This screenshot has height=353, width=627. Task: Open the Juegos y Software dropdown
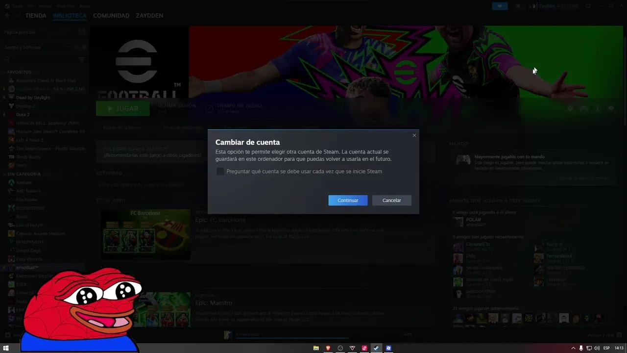(x=66, y=47)
